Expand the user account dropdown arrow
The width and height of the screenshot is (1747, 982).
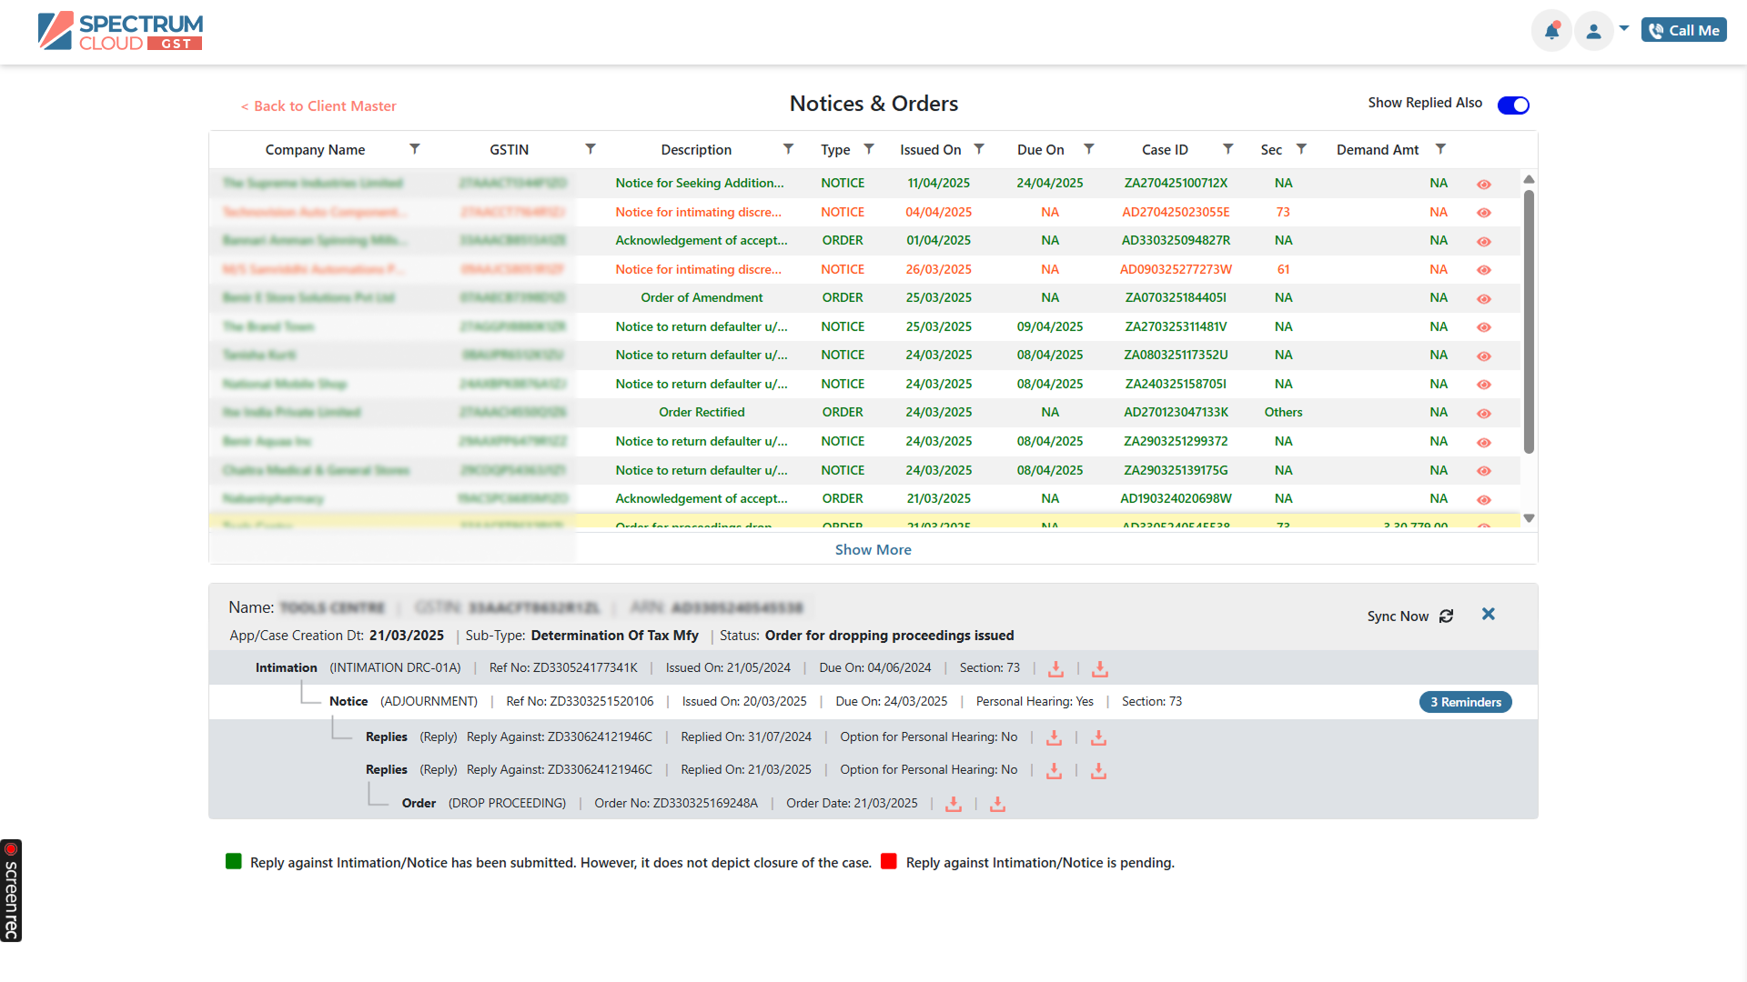pos(1624,28)
